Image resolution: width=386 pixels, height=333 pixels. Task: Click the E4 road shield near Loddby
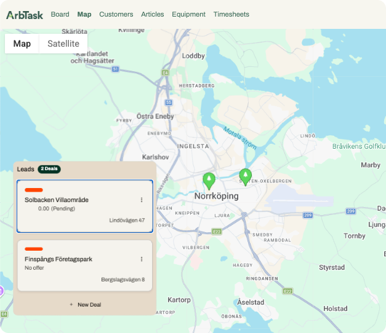[x=165, y=72]
